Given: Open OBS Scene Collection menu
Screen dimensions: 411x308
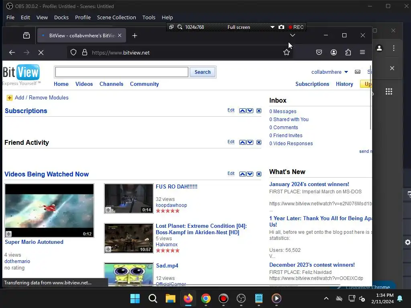Looking at the screenshot, I should (x=116, y=17).
